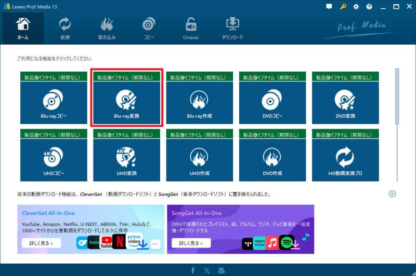This screenshot has height=276, width=416.
Task: Open the Blu-ray コピー module tile
Action: click(x=54, y=103)
